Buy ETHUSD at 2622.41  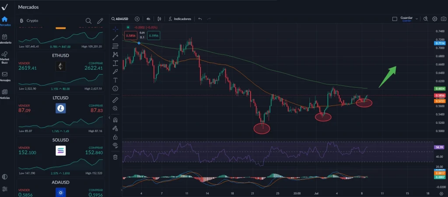point(94,66)
